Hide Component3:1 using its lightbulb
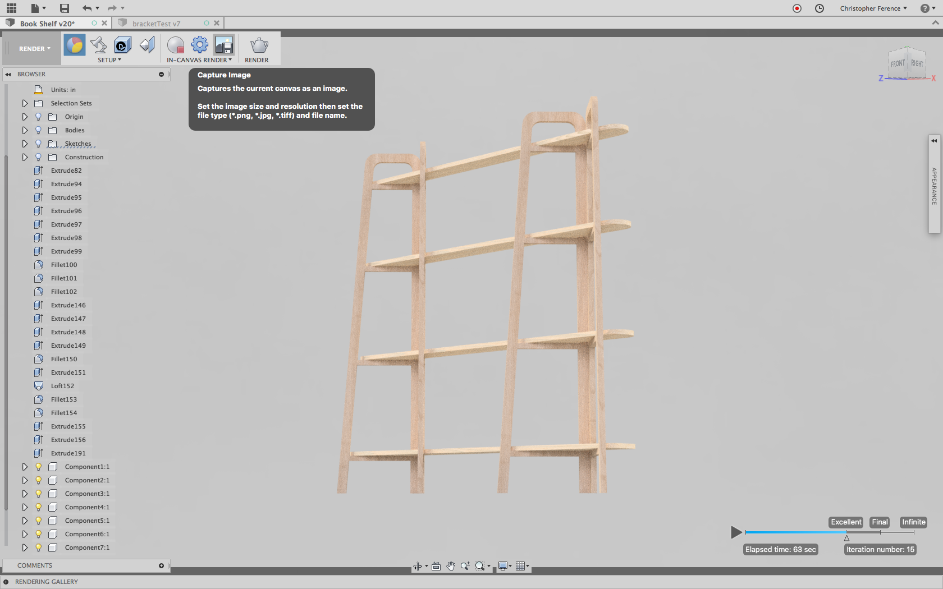The image size is (943, 589). point(38,494)
